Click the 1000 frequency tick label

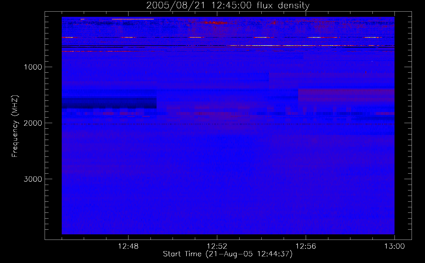pos(33,67)
